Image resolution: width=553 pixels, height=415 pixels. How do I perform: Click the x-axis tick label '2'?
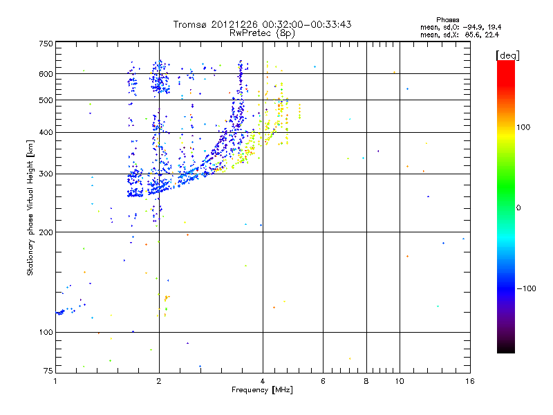coord(159,381)
